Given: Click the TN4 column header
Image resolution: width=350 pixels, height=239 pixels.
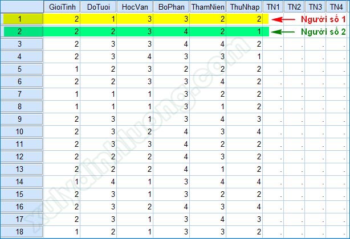Looking at the screenshot, I should point(336,7).
